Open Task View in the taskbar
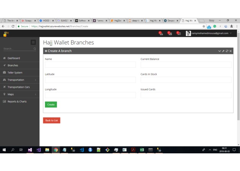 21,150
